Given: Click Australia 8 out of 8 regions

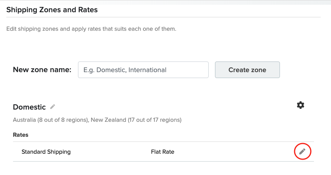Looking at the screenshot, I should coord(51,120).
